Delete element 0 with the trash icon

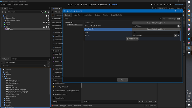coord(179,36)
